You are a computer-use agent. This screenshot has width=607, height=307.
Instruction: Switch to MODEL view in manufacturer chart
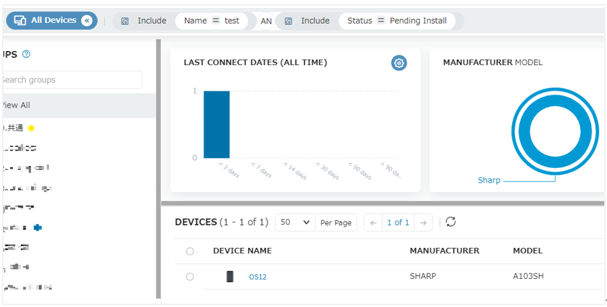tap(528, 62)
